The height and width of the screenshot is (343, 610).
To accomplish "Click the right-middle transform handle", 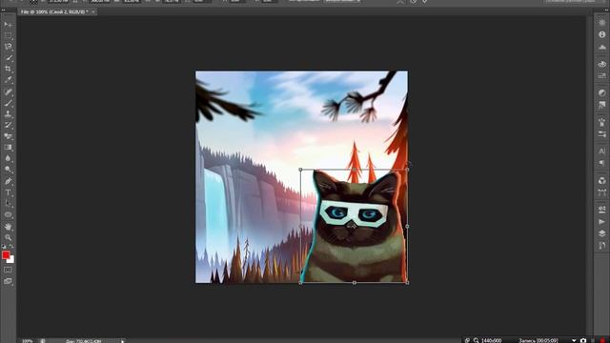I will pos(407,226).
